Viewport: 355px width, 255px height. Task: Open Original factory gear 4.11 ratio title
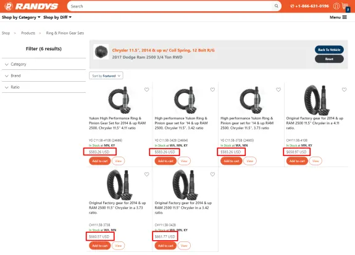click(315, 123)
